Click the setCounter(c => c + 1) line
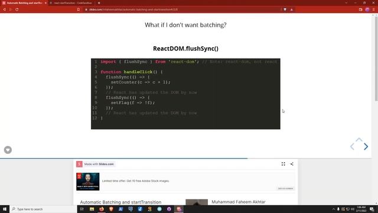 pyautogui.click(x=141, y=82)
